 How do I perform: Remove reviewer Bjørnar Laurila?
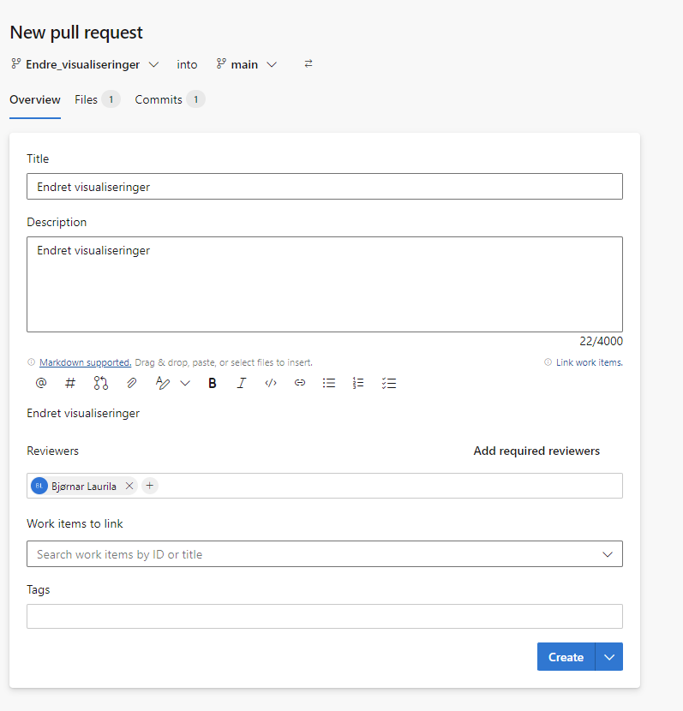click(129, 486)
